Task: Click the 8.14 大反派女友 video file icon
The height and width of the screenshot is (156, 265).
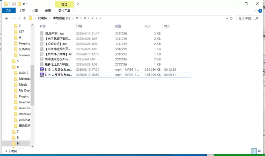Action: [x=42, y=75]
